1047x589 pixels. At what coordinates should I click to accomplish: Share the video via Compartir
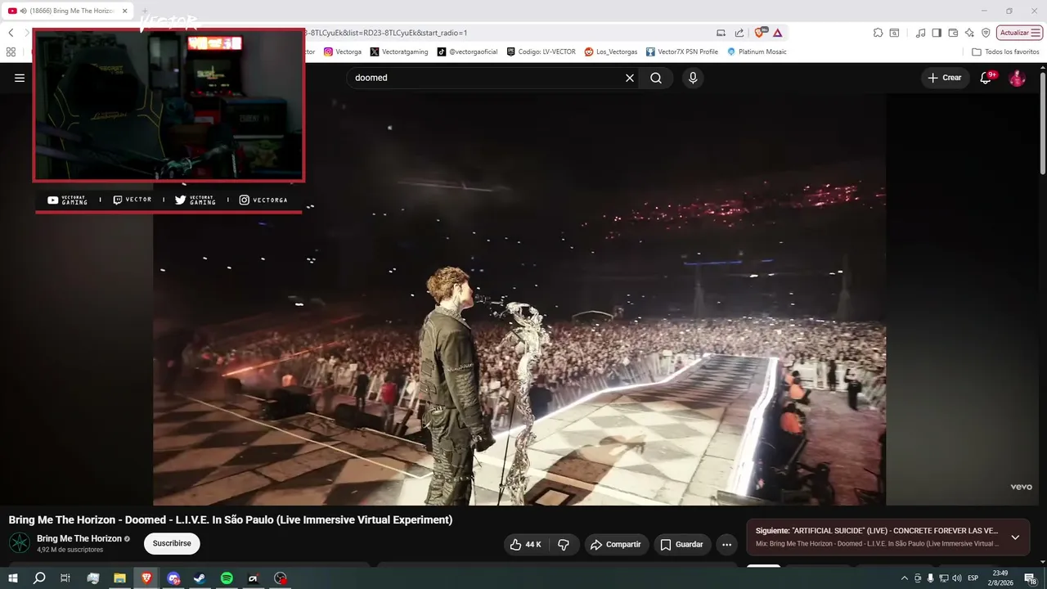pos(616,545)
